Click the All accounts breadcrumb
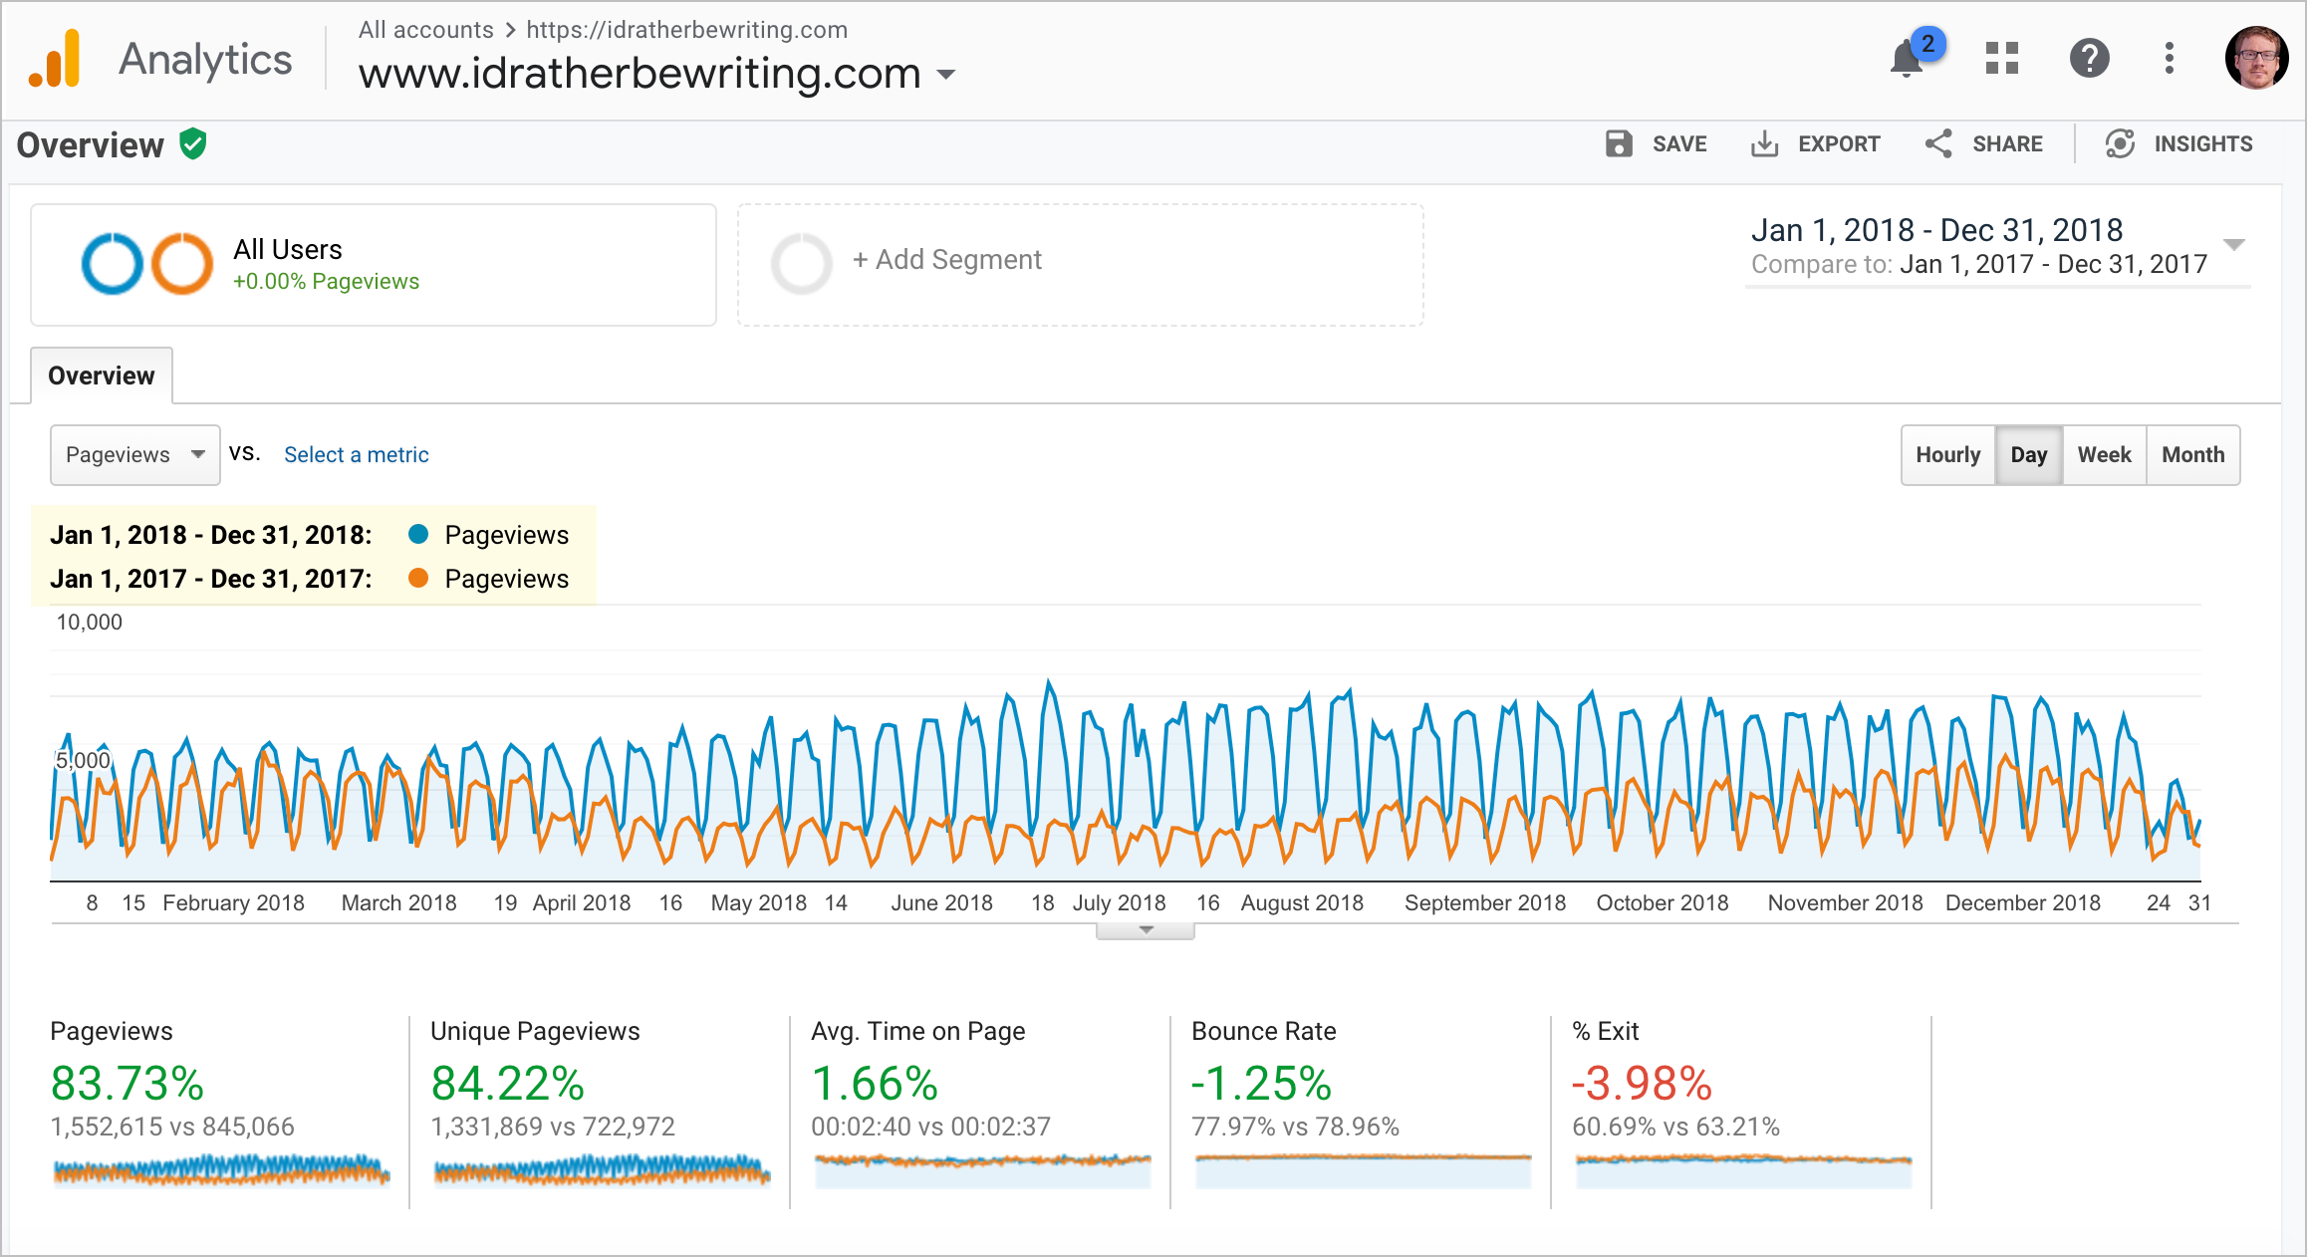 [x=425, y=30]
